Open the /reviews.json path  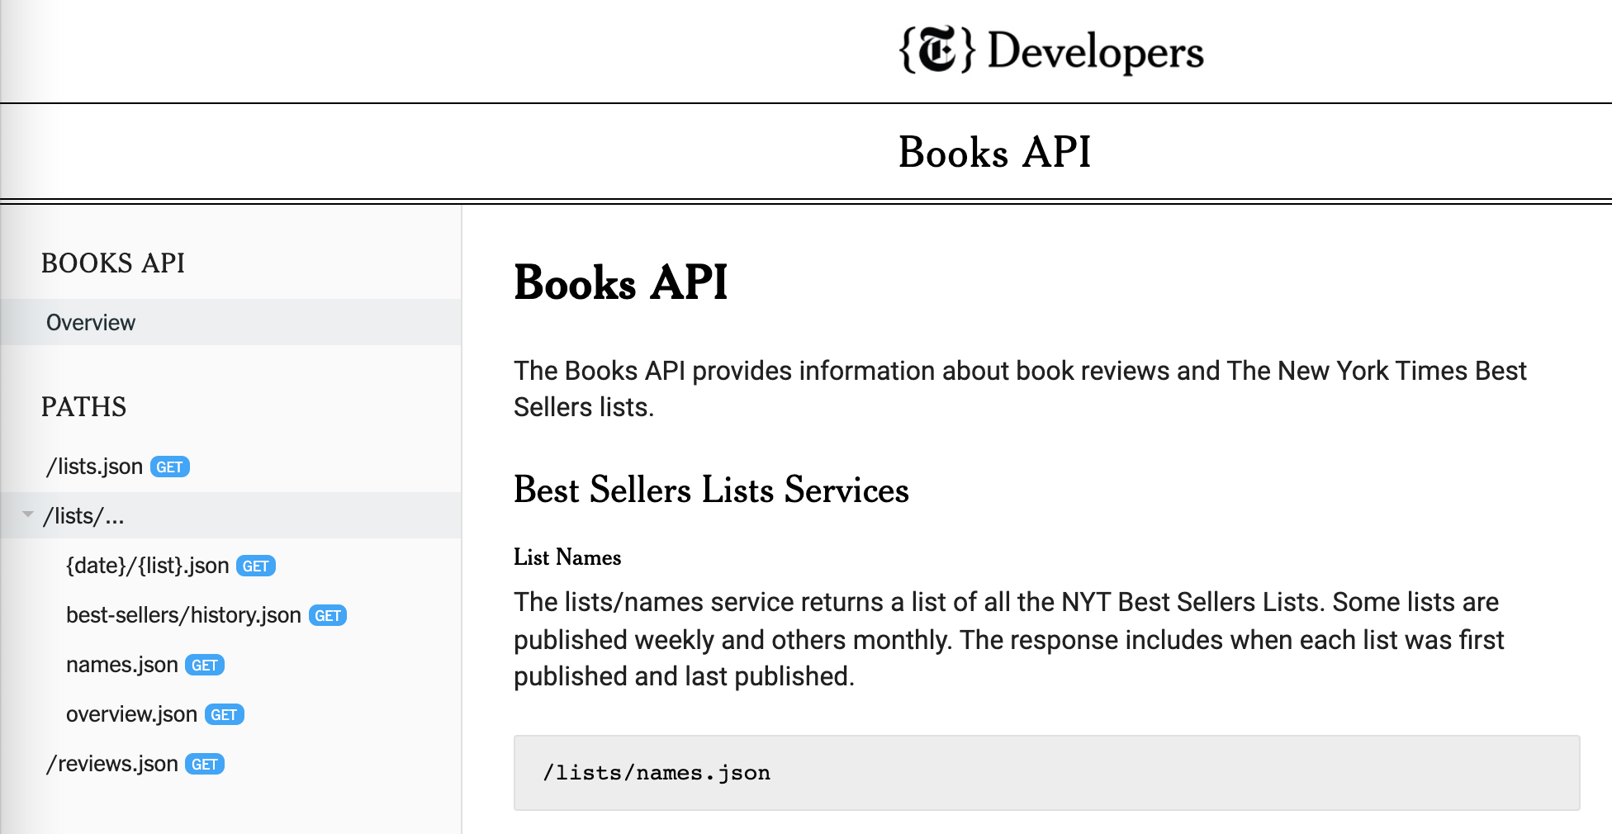coord(112,764)
